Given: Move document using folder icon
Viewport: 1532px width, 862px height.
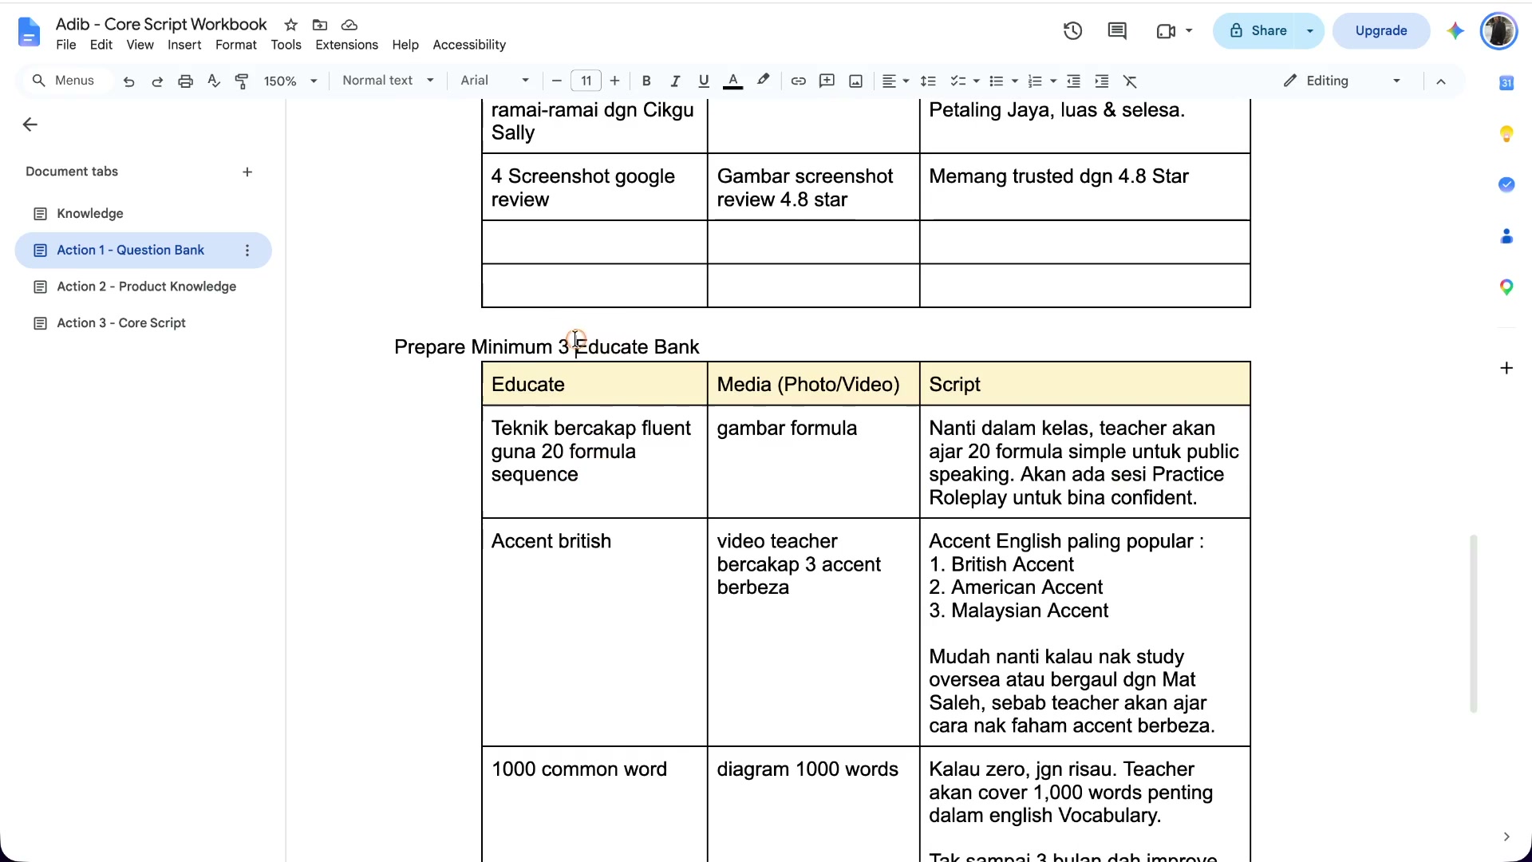Looking at the screenshot, I should pyautogui.click(x=320, y=25).
